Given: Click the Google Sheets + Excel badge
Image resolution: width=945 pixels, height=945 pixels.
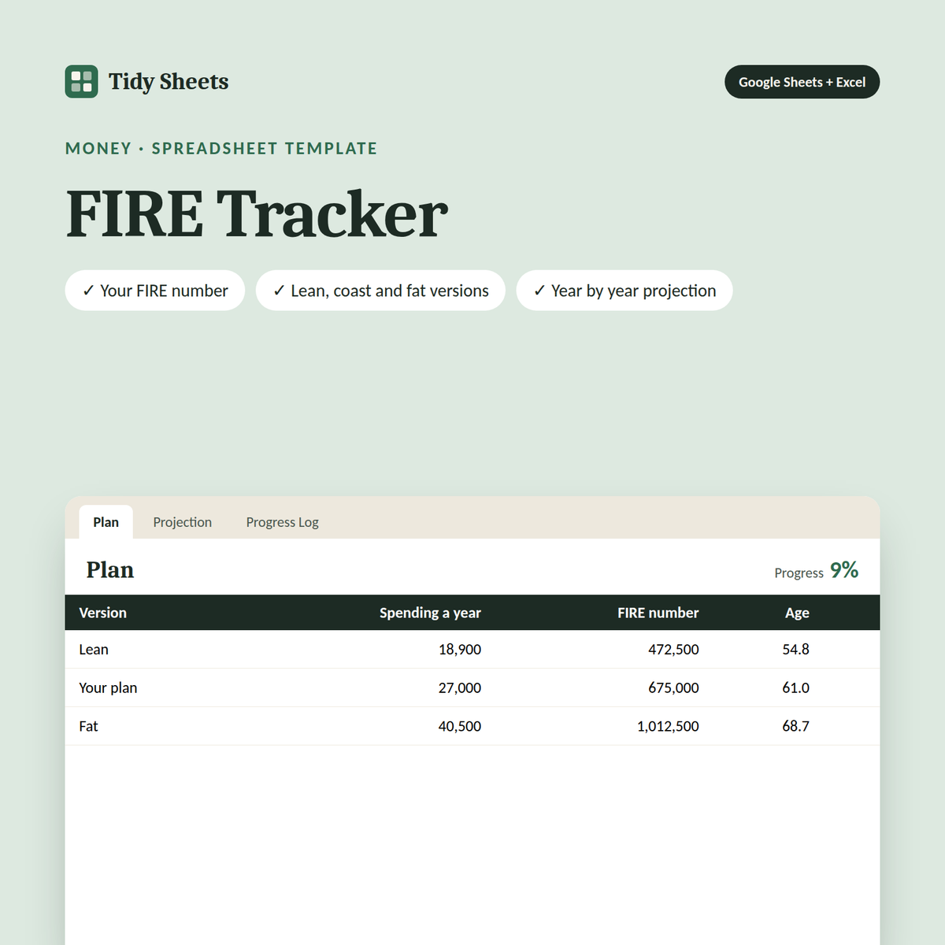Looking at the screenshot, I should tap(802, 82).
